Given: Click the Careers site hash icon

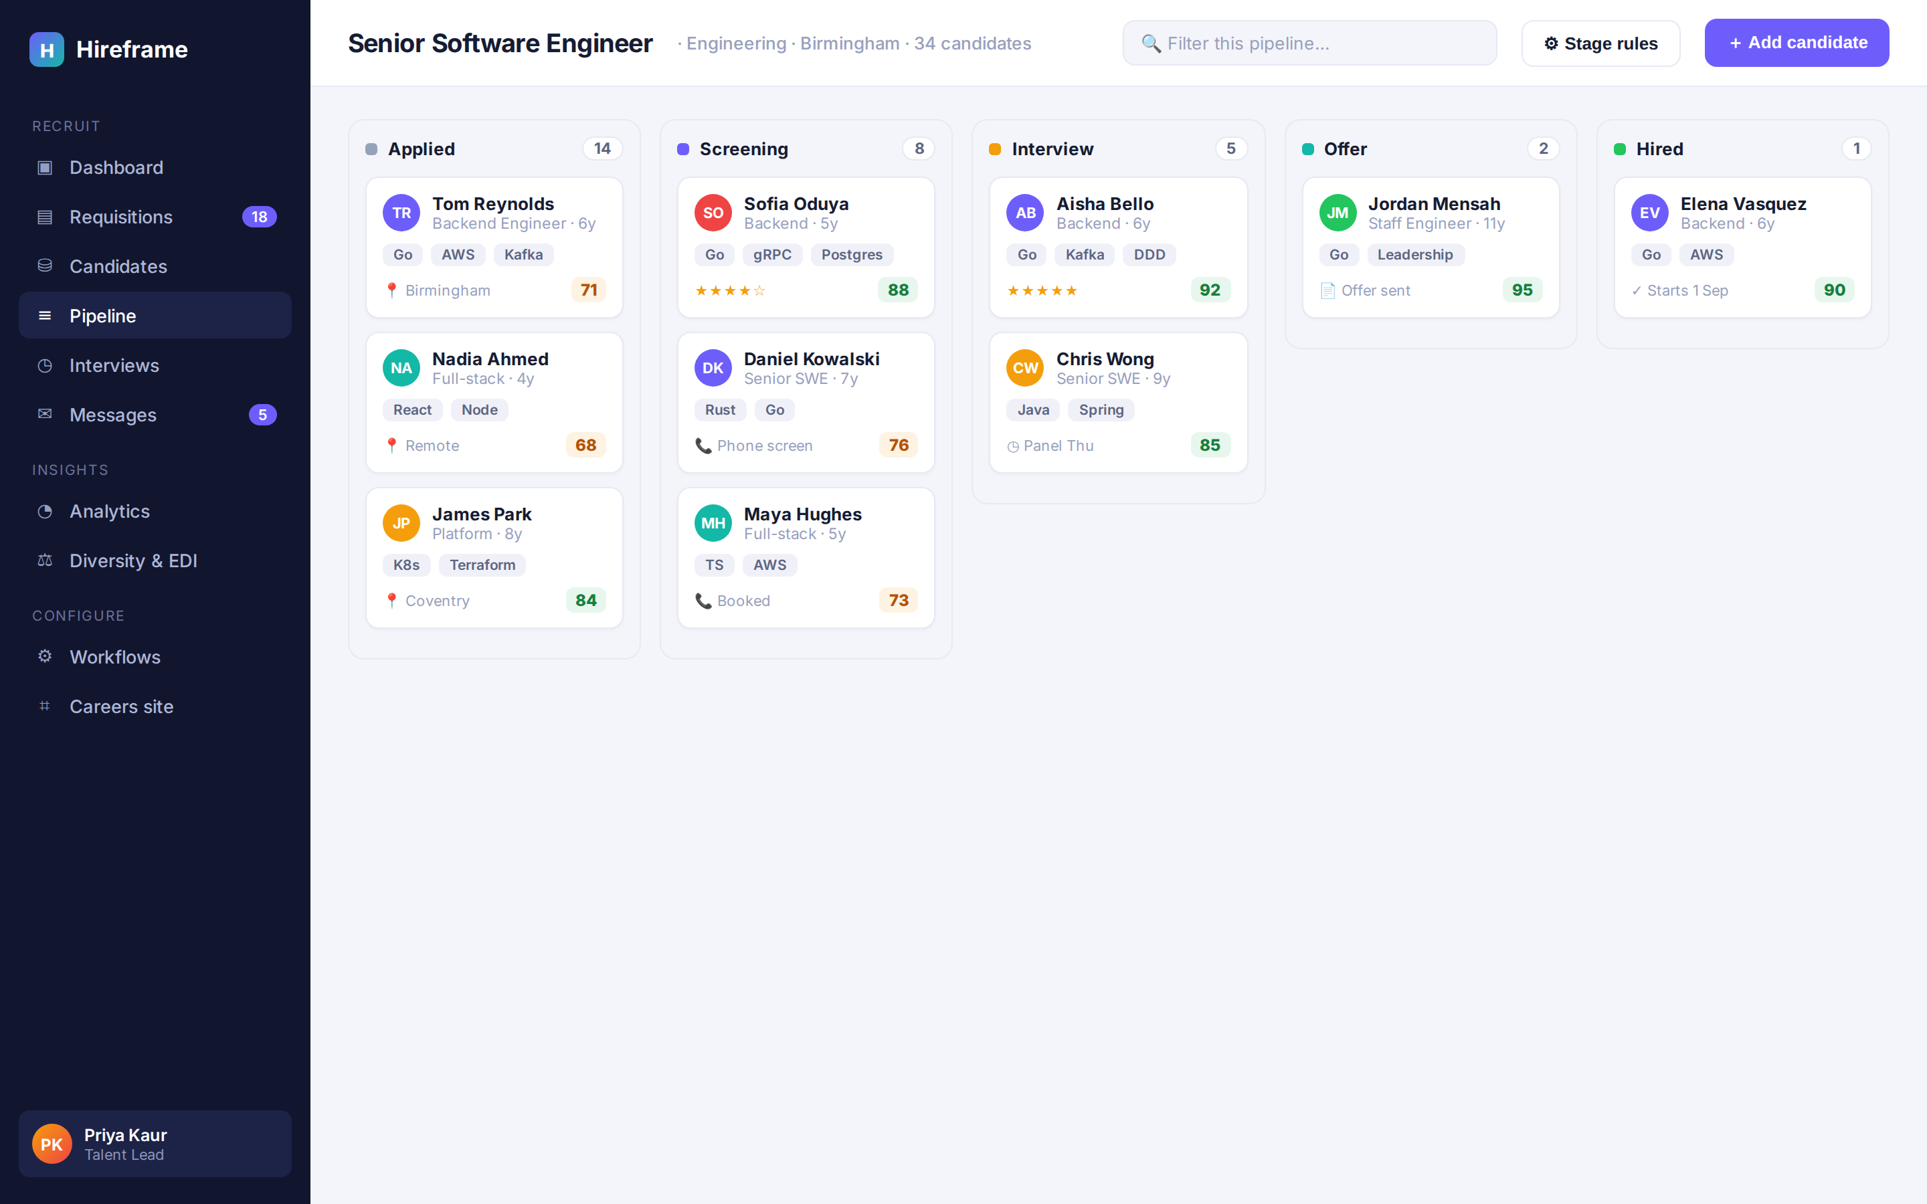Looking at the screenshot, I should (x=45, y=706).
